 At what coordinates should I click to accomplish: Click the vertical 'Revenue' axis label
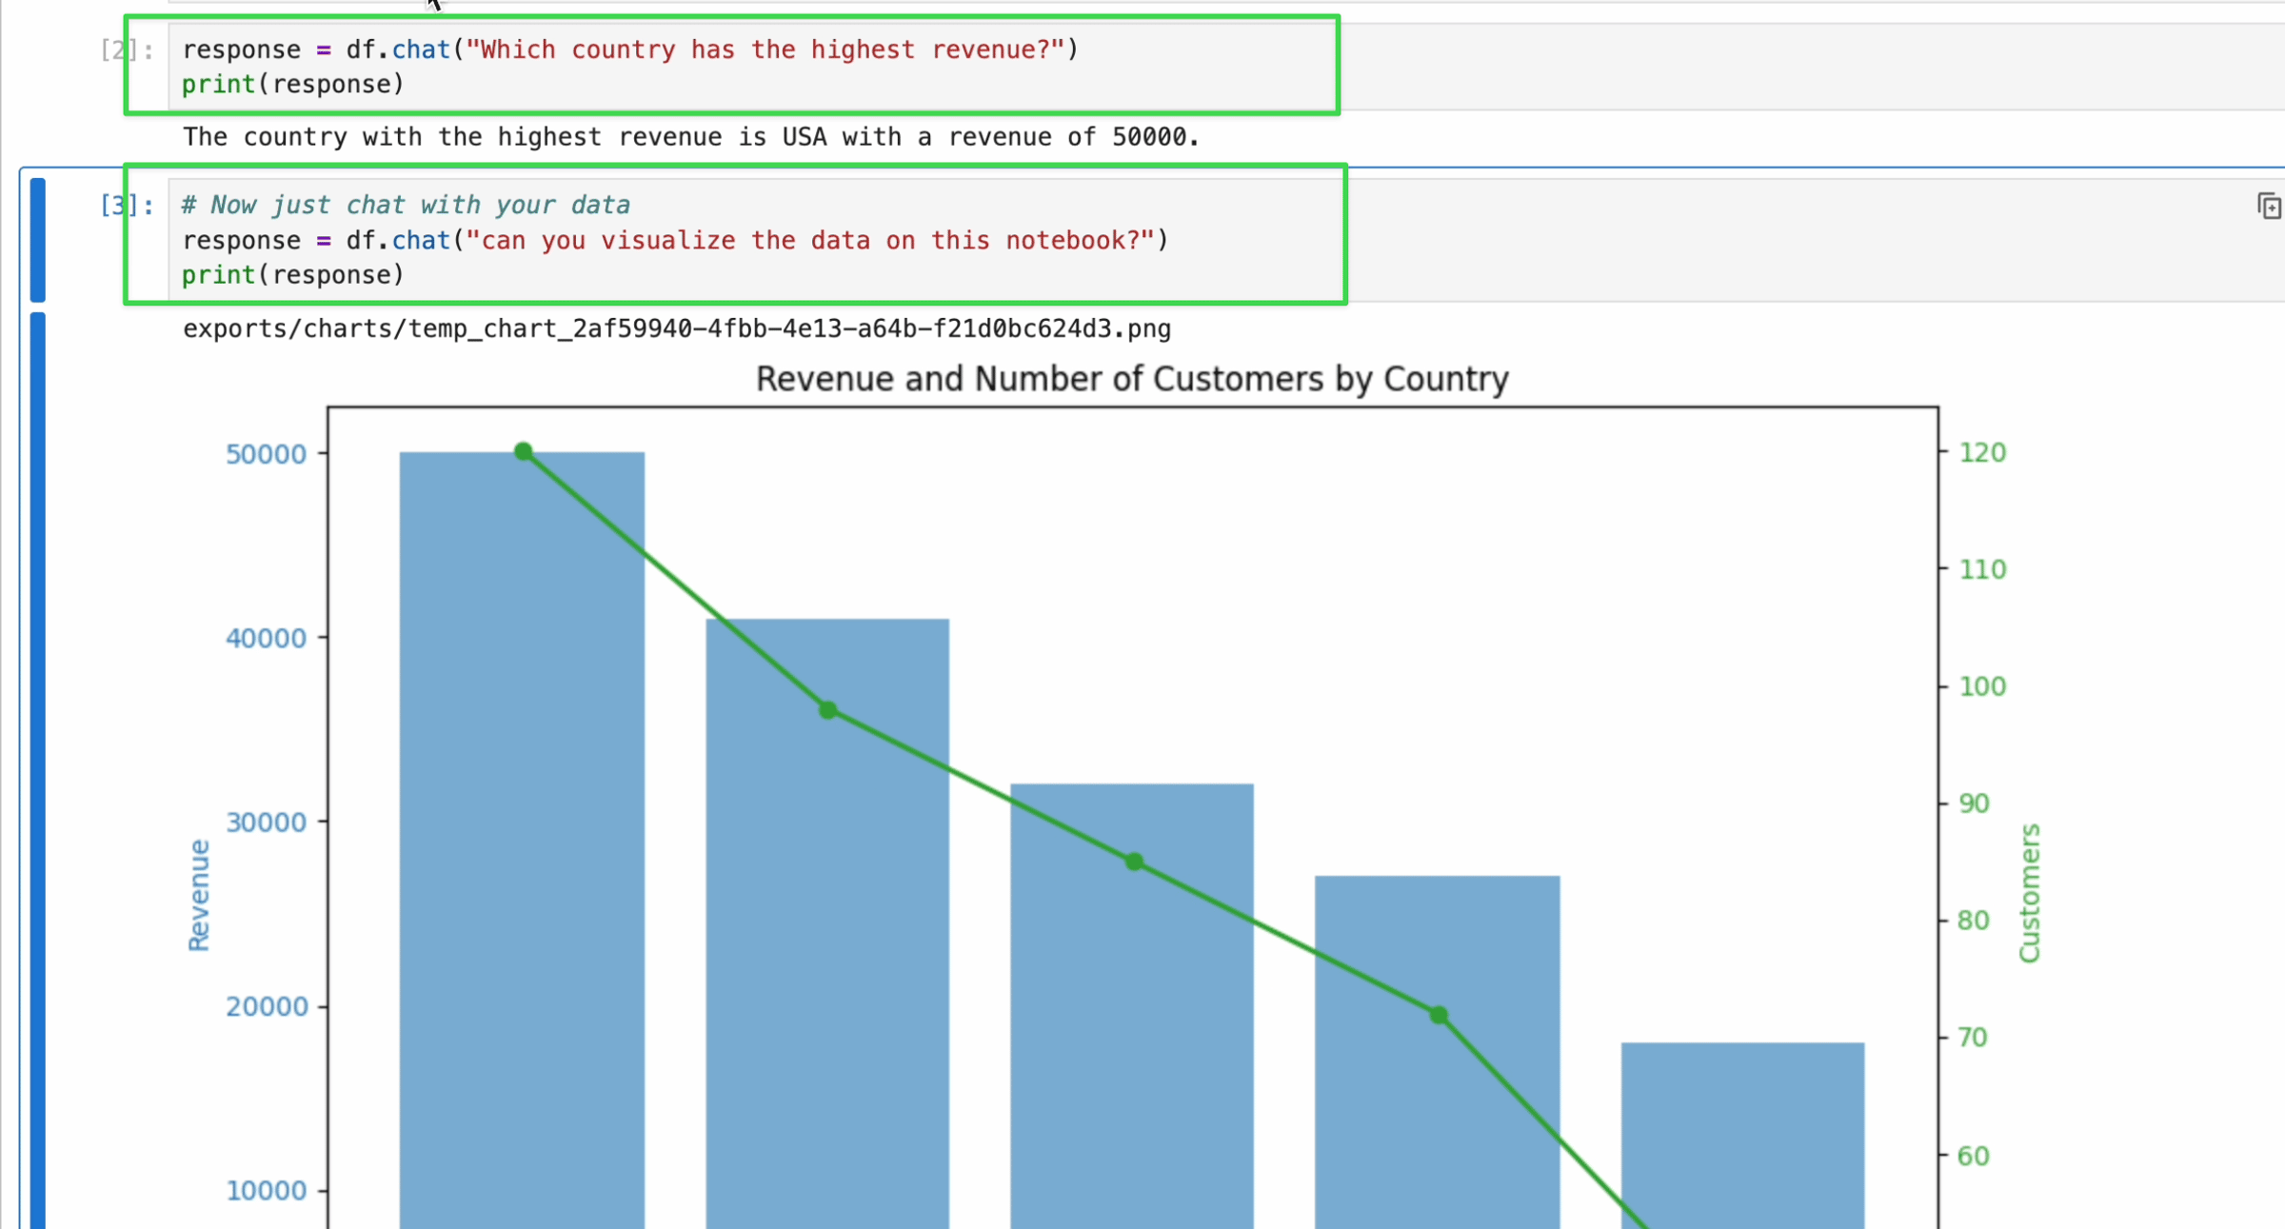[x=198, y=895]
